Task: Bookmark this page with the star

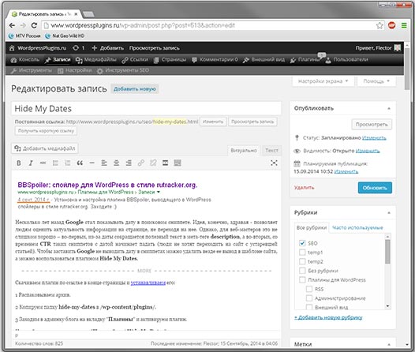Action: [379, 25]
